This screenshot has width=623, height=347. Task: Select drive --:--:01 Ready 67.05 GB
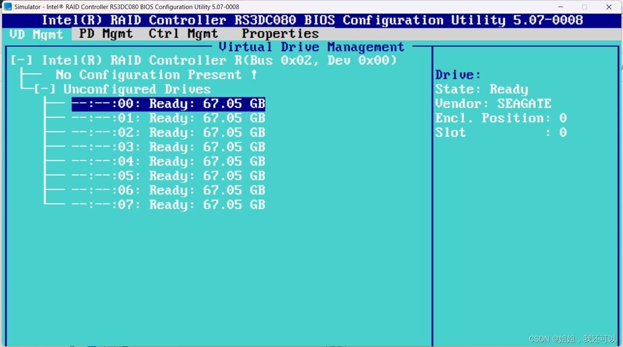pos(168,118)
